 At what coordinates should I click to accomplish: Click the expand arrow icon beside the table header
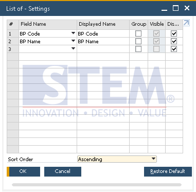click(x=186, y=23)
